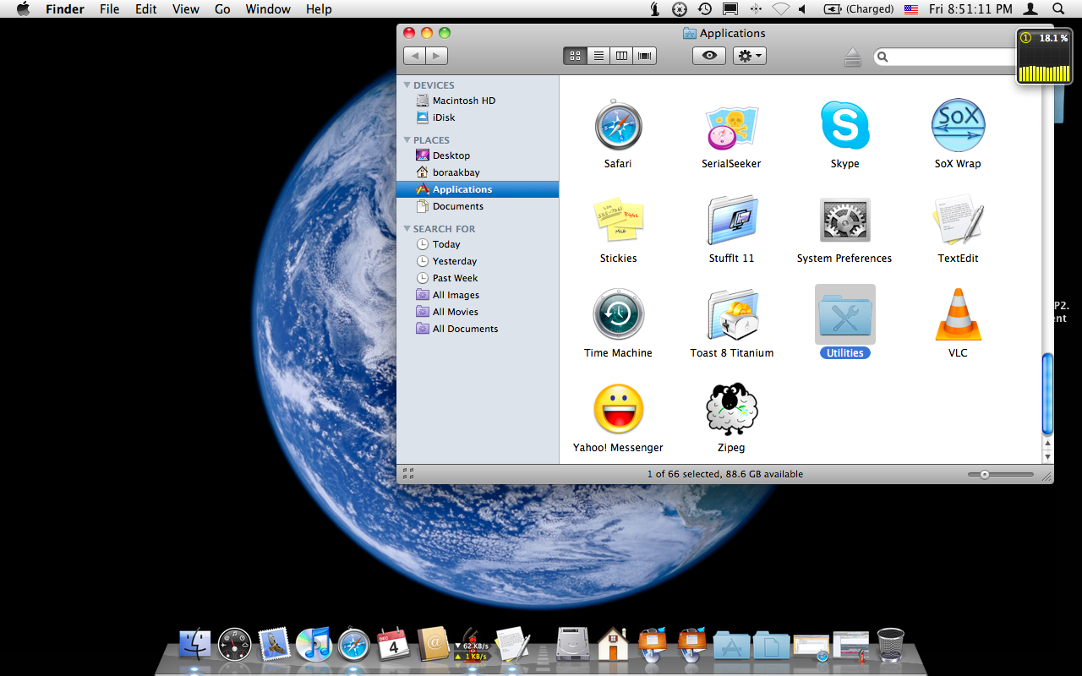Open the Applications stack in the Dock
Screen dimensions: 1082x676
[x=731, y=645]
